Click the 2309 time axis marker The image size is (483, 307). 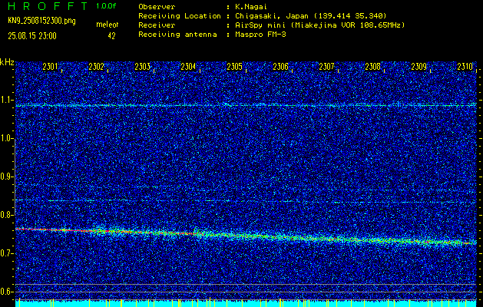419,67
